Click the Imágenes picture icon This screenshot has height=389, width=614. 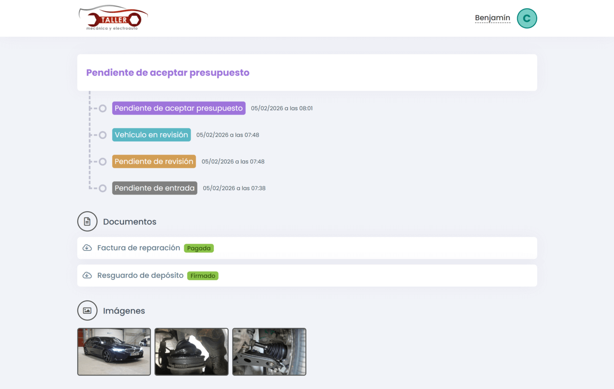87,310
